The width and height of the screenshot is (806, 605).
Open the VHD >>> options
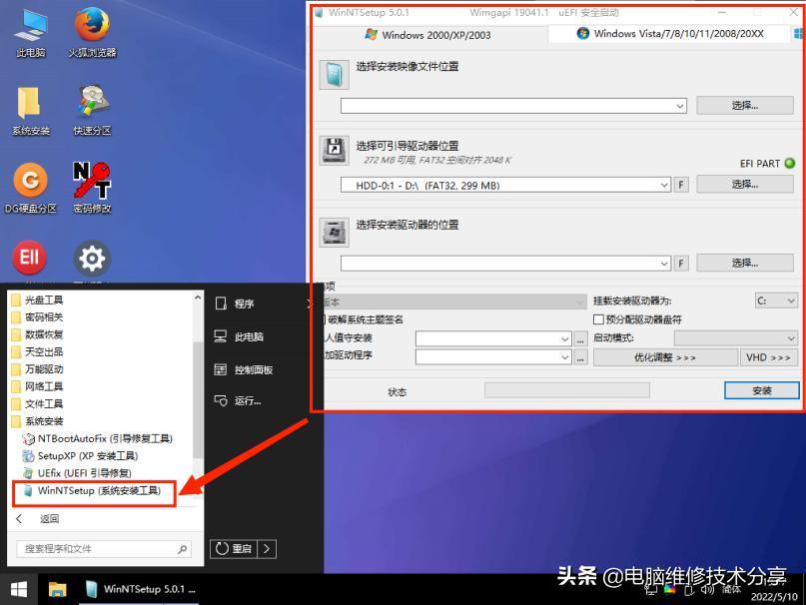click(769, 356)
